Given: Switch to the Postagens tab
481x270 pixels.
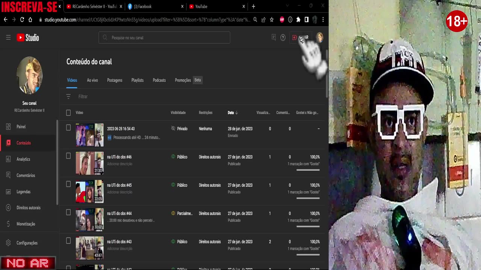Looking at the screenshot, I should click(115, 80).
